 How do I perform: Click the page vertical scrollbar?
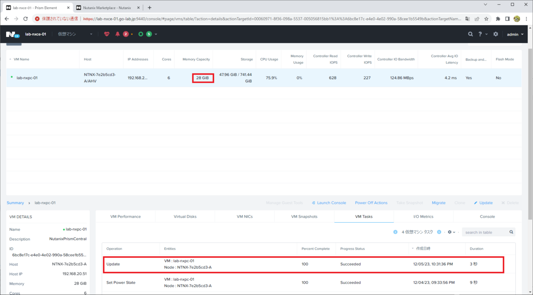(x=529, y=133)
